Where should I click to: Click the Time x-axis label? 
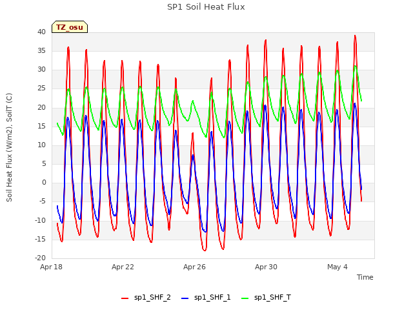click(365, 277)
